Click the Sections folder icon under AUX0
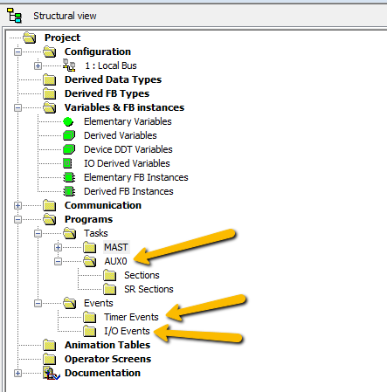This screenshot has width=387, height=392. [x=109, y=275]
